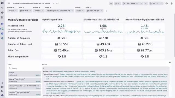Click the cloud sync status icon
Screen dimensions: 175x98
57,4
